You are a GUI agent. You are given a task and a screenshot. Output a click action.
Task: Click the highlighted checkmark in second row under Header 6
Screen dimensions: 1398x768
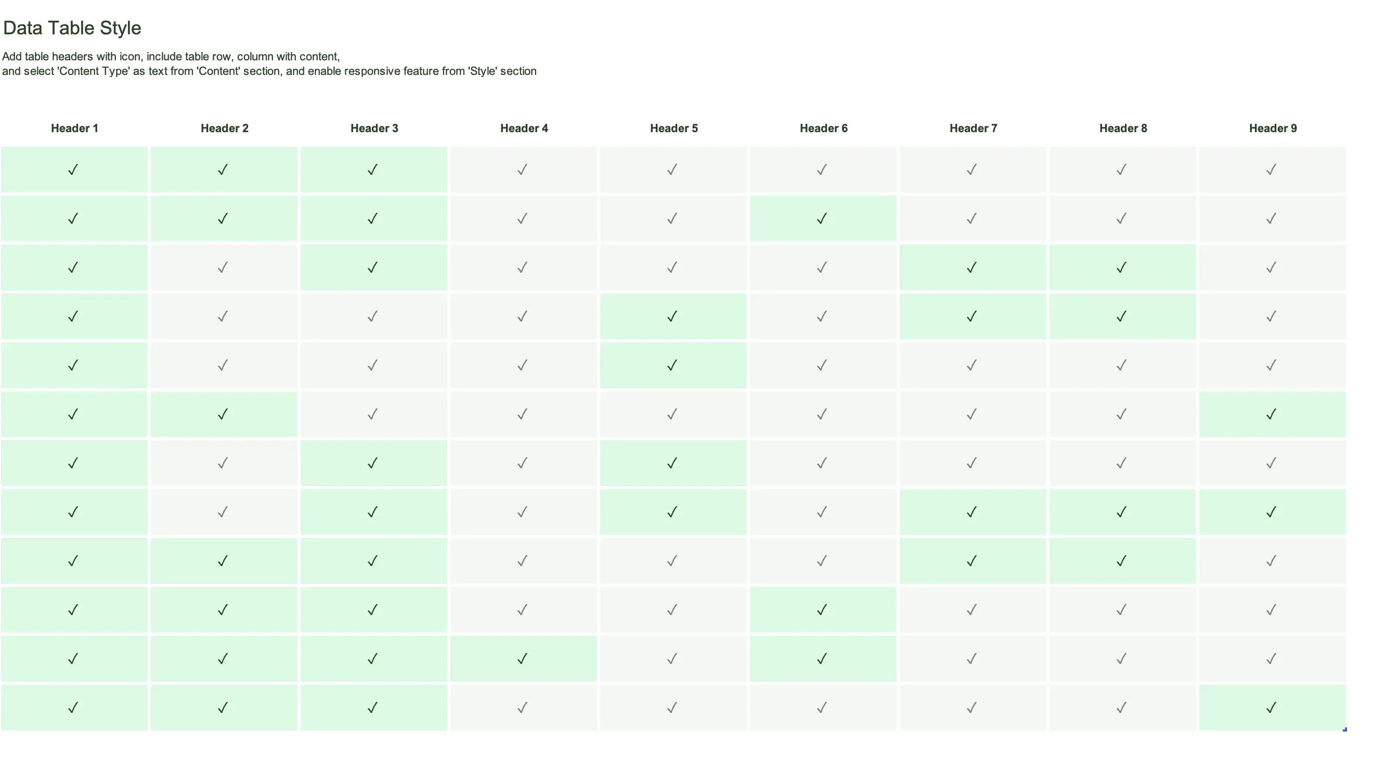pyautogui.click(x=822, y=219)
